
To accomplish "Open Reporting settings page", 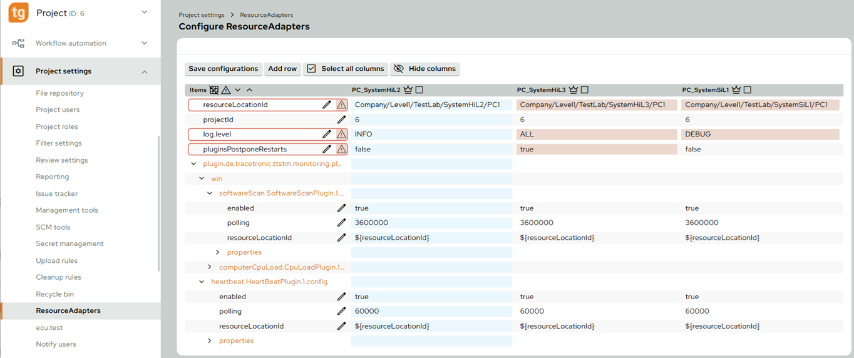I will coord(53,176).
